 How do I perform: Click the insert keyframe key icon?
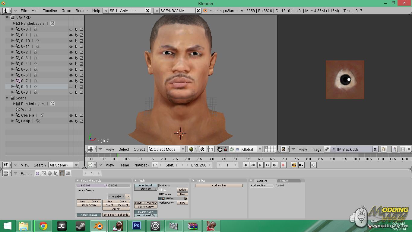click(301, 165)
